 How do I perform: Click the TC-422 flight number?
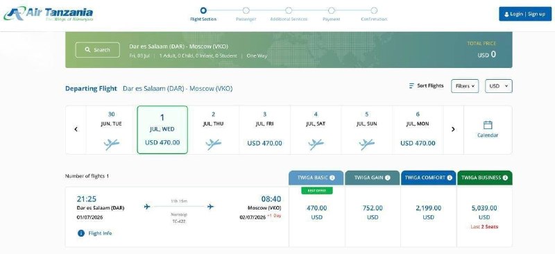click(179, 221)
